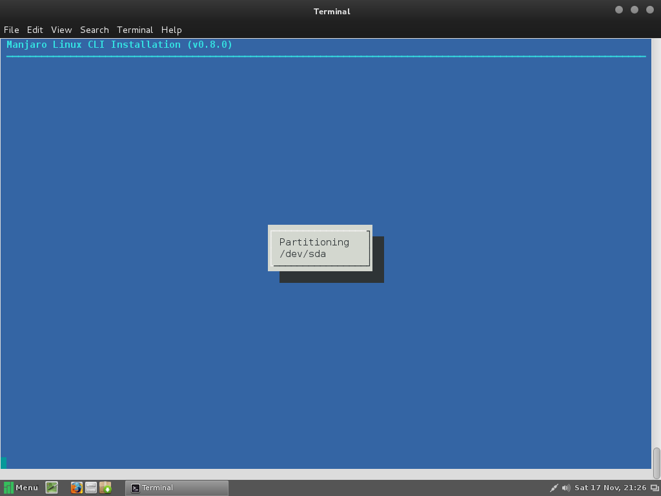
Task: Click the last window control button in title bar
Action: [x=650, y=10]
